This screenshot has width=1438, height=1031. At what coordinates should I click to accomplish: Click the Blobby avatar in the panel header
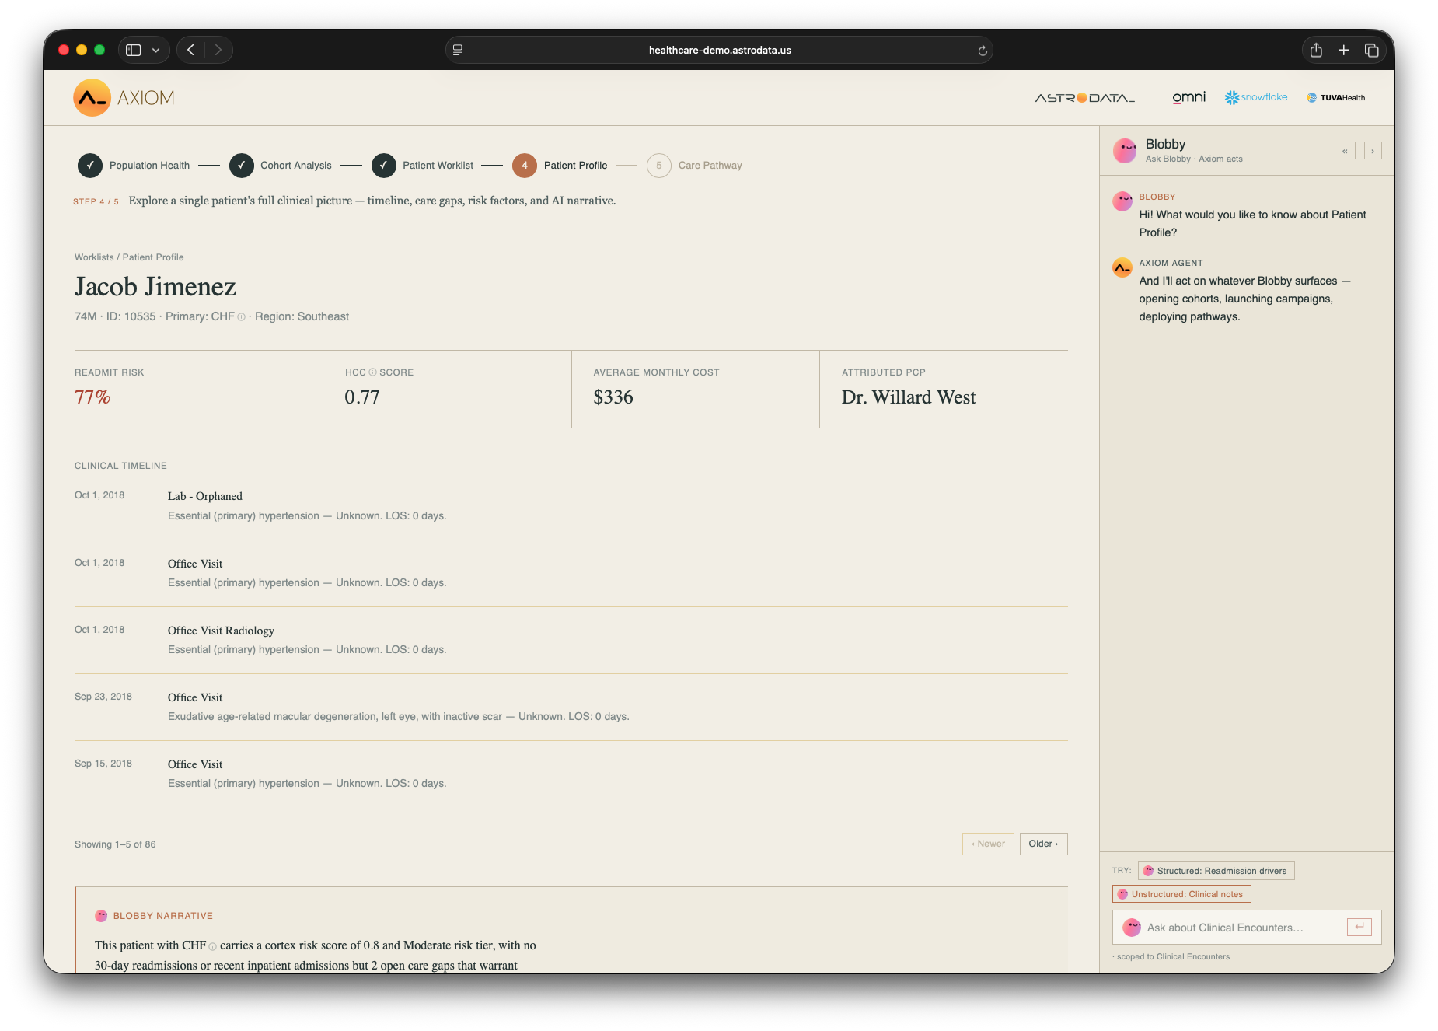pos(1125,151)
